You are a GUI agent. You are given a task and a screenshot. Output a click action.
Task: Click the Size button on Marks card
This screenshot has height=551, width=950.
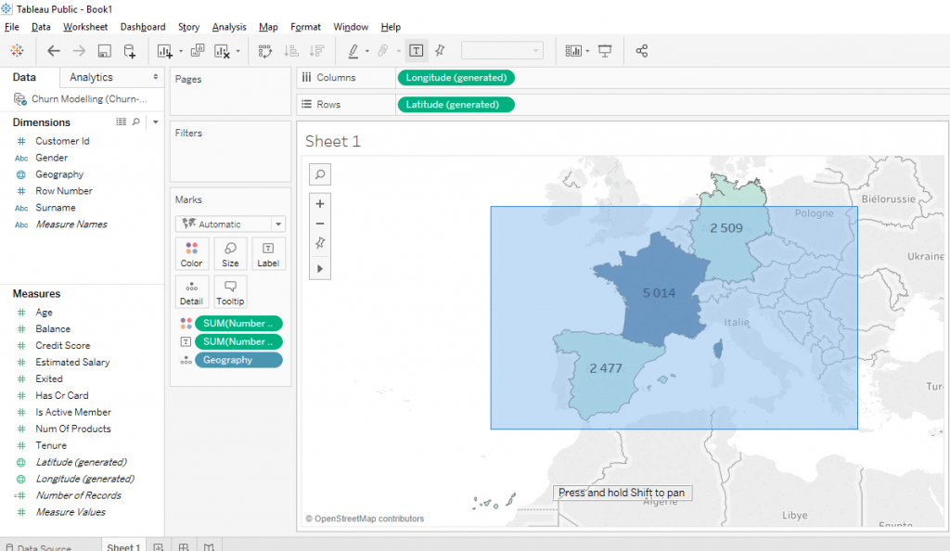click(x=230, y=253)
